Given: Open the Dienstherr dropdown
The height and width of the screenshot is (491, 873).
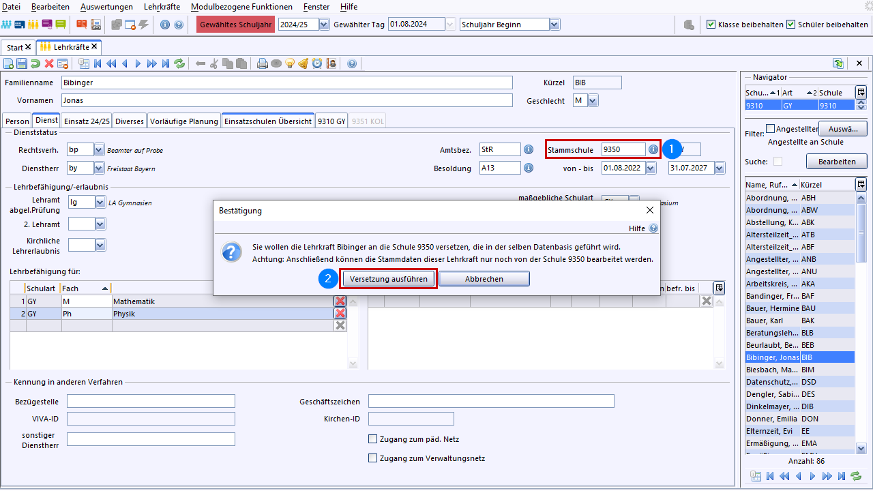Looking at the screenshot, I should click(x=100, y=168).
